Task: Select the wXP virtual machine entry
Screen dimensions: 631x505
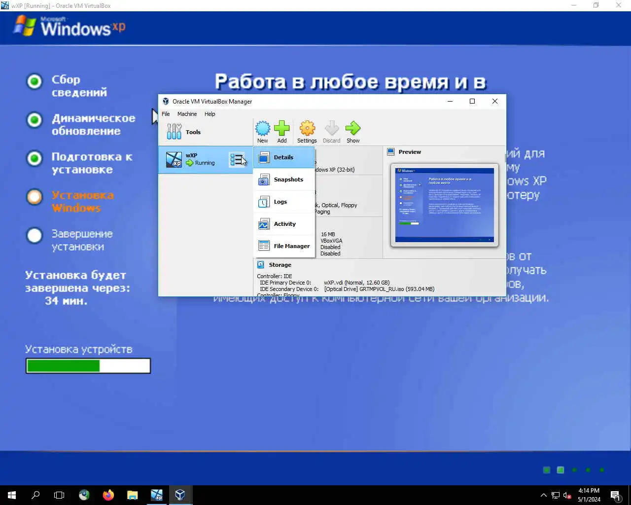Action: click(x=206, y=159)
